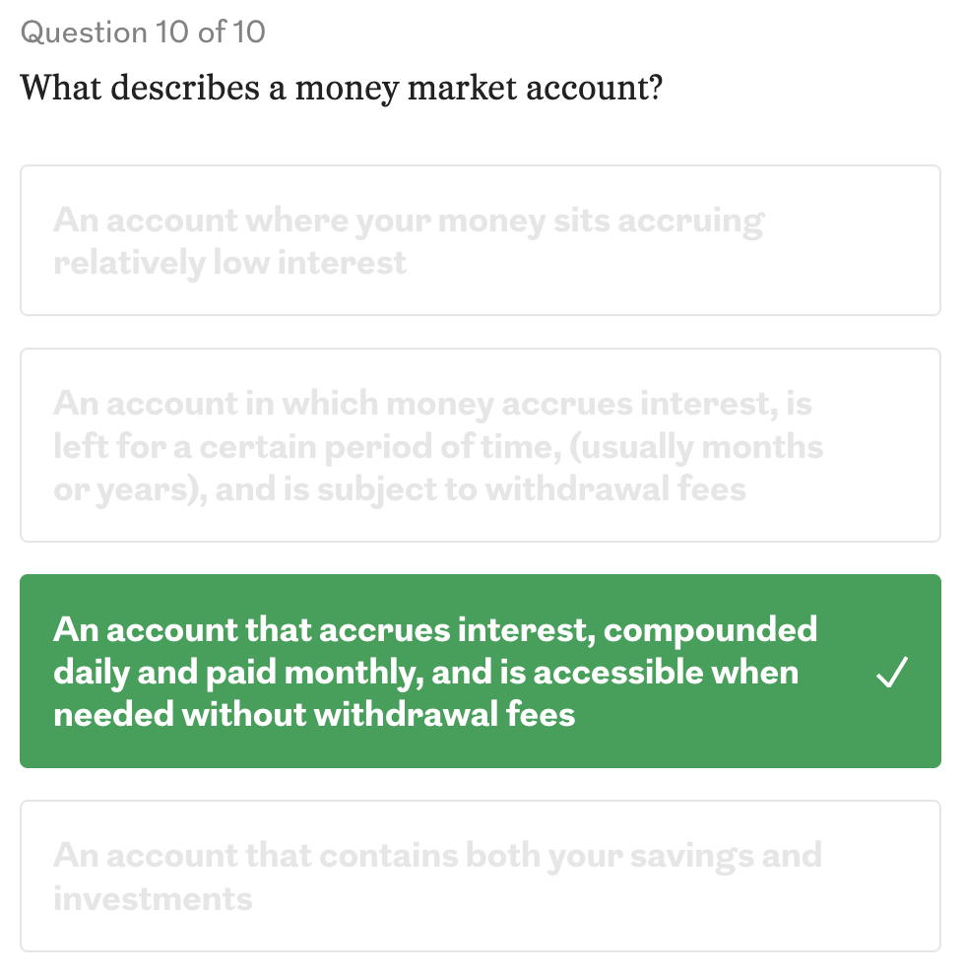The height and width of the screenshot is (973, 965).
Task: Click the "What describes" question heading
Action: 341,89
